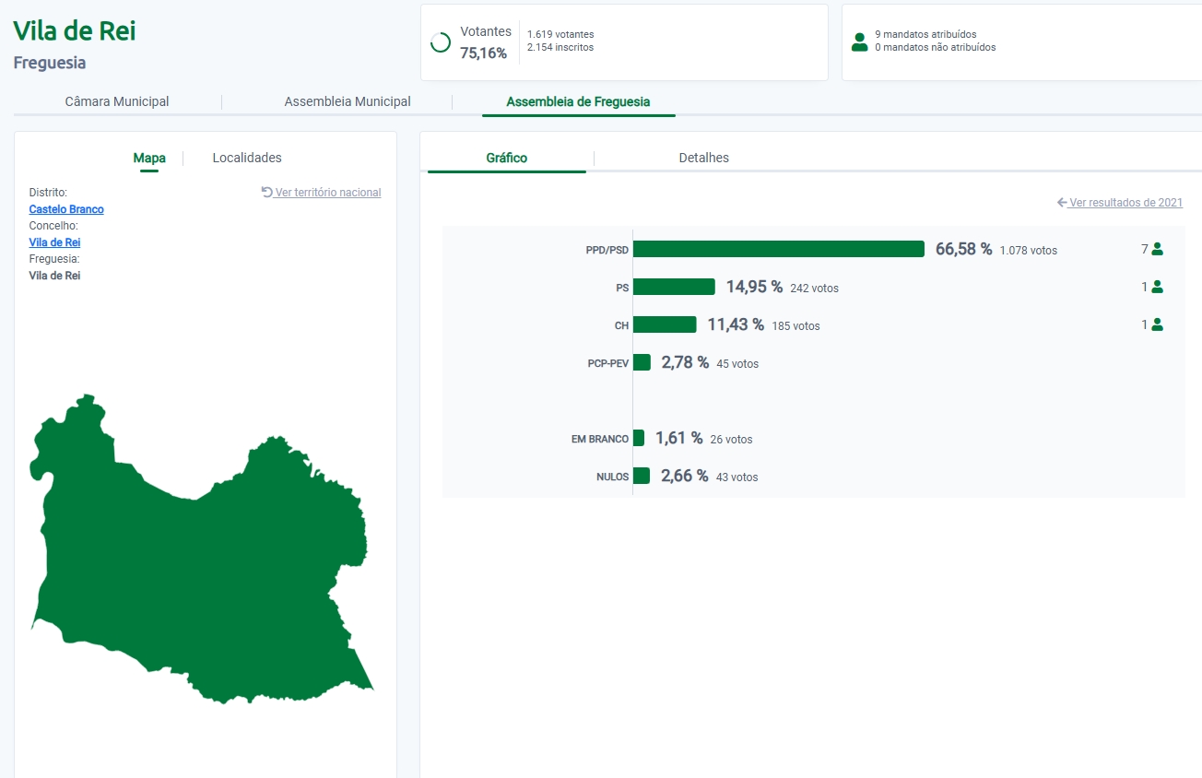Click the CH seat person icon
The image size is (1202, 778).
pos(1157,324)
